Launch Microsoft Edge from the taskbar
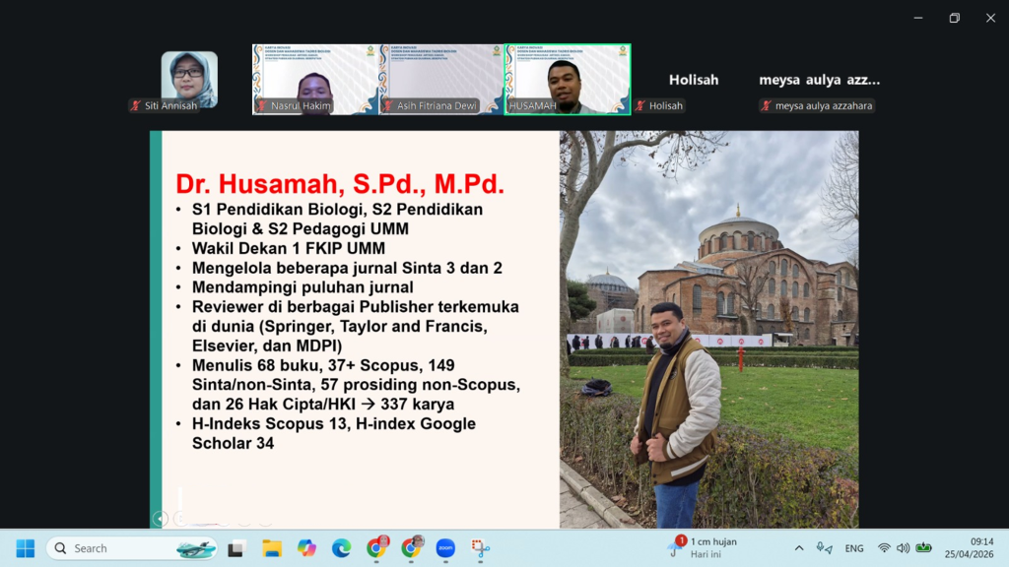 tap(341, 548)
